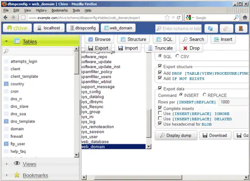Toggle the Add DROP TABLE checkbox
250x181 pixels.
[160, 73]
